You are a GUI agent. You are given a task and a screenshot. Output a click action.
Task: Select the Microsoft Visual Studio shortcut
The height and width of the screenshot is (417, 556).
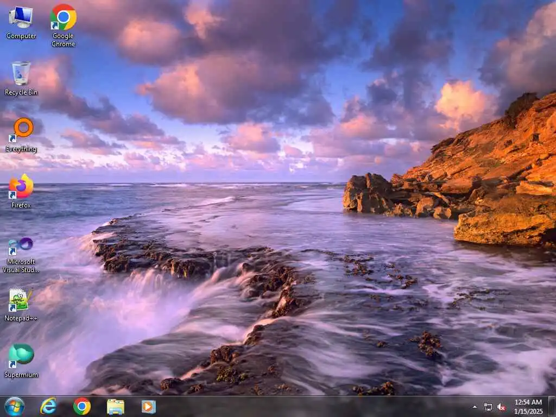point(21,255)
